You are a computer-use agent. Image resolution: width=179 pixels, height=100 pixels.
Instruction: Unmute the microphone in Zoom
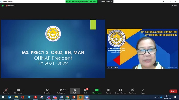tap(6, 91)
